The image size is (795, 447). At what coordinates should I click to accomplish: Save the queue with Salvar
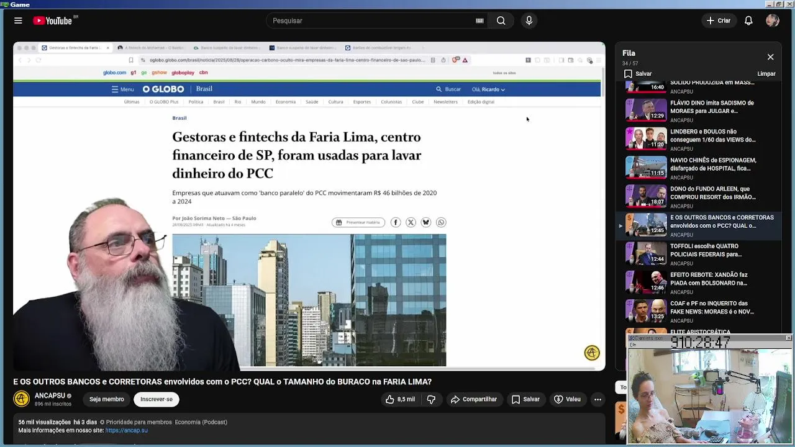pyautogui.click(x=637, y=73)
